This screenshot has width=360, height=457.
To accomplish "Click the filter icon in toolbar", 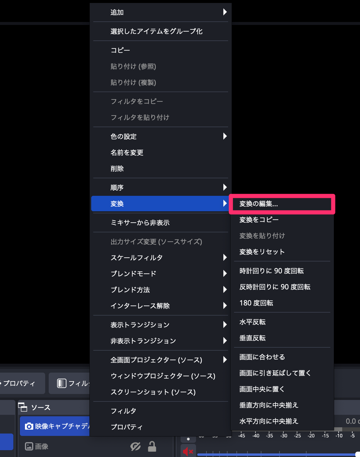I will [61, 383].
